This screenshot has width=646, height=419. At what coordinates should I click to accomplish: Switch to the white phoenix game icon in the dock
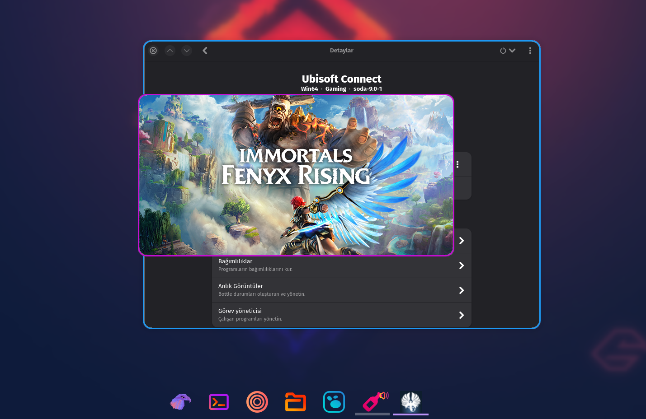411,402
